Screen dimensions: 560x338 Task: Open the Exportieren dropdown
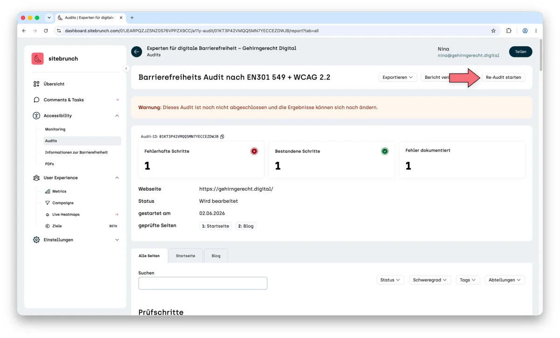pos(398,77)
